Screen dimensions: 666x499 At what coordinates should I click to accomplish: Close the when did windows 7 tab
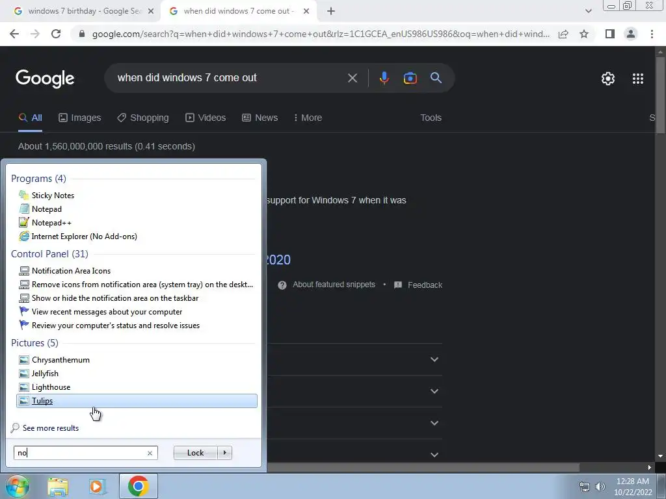[x=306, y=11]
